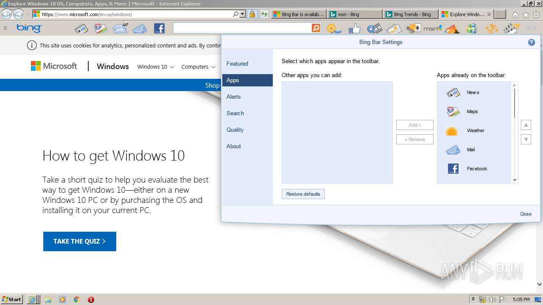Select the Weather sun icon in the toolbar apps list
Screen dimensions: 543x305
[x=452, y=131]
